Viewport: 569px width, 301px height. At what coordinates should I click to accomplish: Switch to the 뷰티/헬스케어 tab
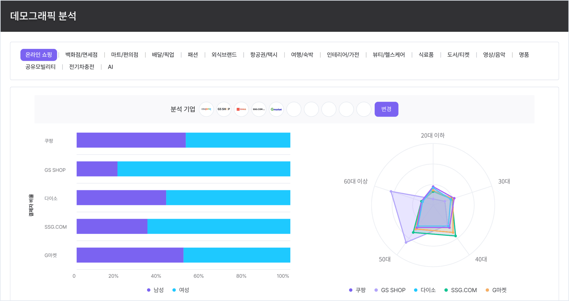[389, 55]
